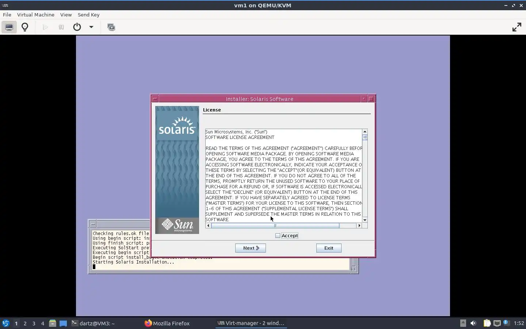Click the Next button in installer
Image resolution: width=526 pixels, height=329 pixels.
tap(251, 248)
